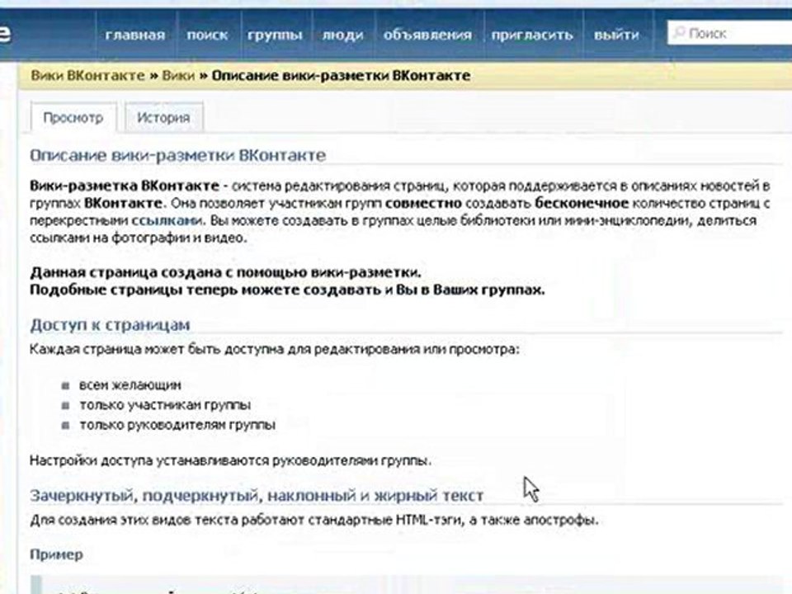This screenshot has height=594, width=792.
Task: Open Вики ВКонтакте breadcrumb link
Action: (88, 76)
